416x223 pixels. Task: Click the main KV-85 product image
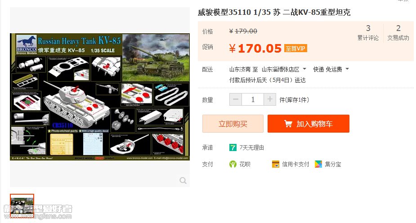point(100,97)
